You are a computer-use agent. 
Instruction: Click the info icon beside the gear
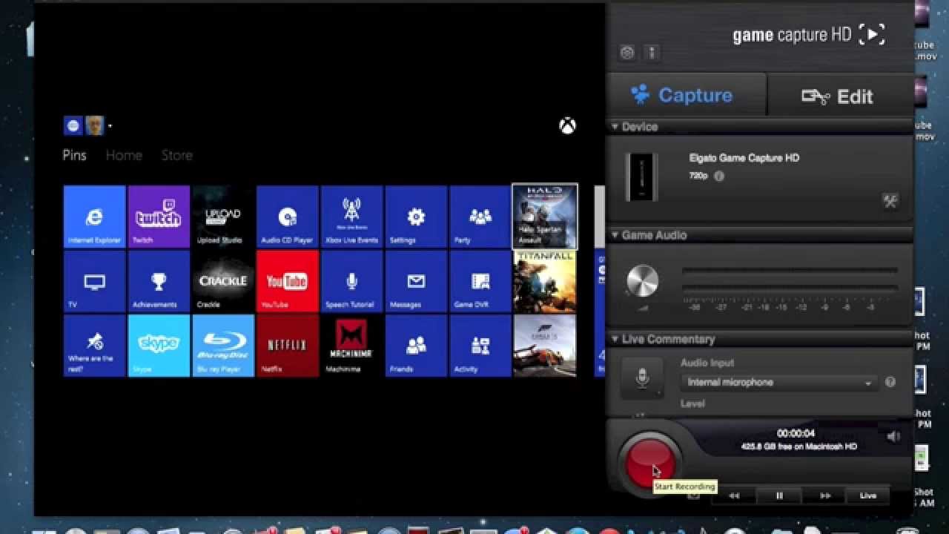pos(652,53)
